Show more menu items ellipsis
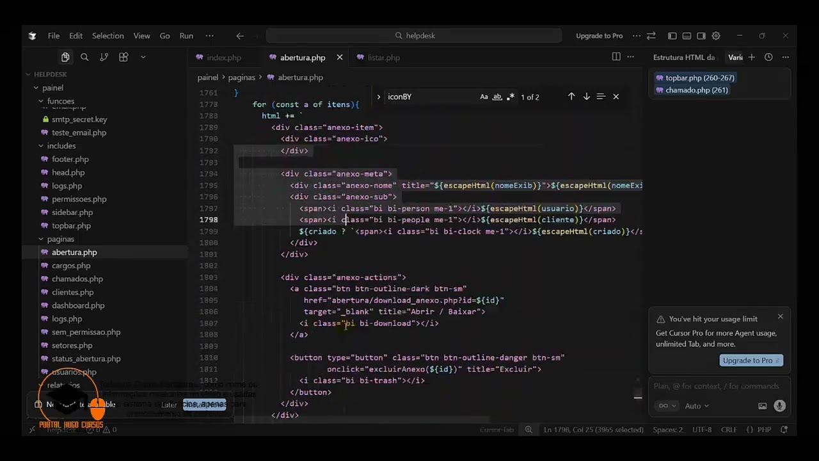Viewport: 819px width, 461px height. tap(209, 36)
